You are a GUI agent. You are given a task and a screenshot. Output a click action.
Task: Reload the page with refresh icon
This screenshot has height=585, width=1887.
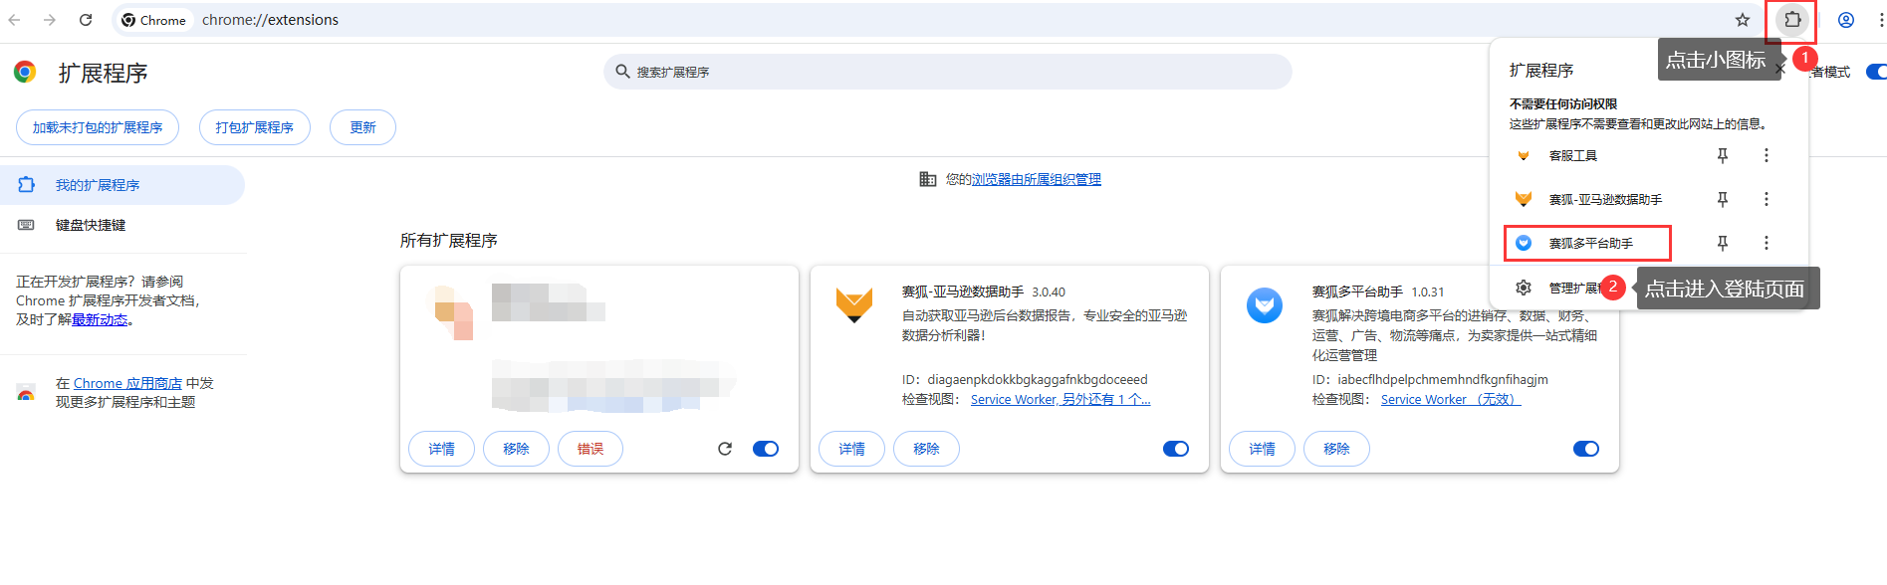tap(86, 20)
